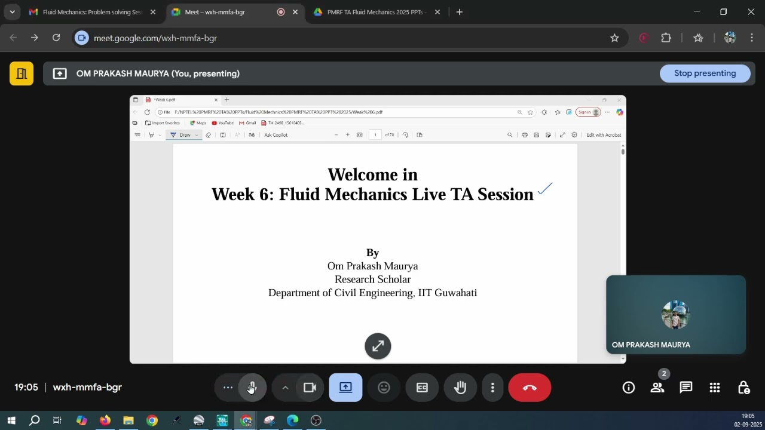Close the Meet wxh-mmfa-bgr tab
Image resolution: width=765 pixels, height=430 pixels.
tap(295, 12)
